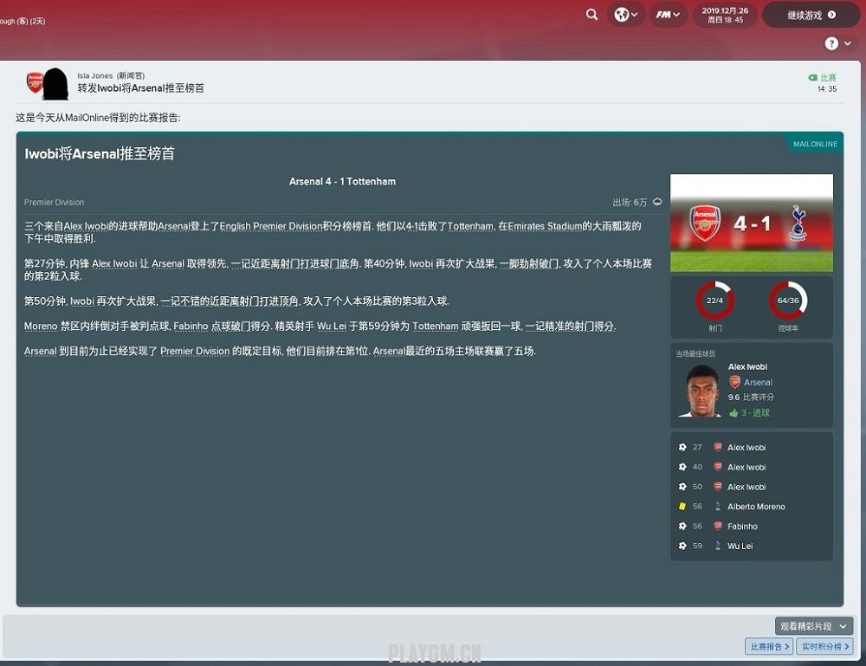
Task: Click the goal icon at minute 27
Action: (x=682, y=447)
